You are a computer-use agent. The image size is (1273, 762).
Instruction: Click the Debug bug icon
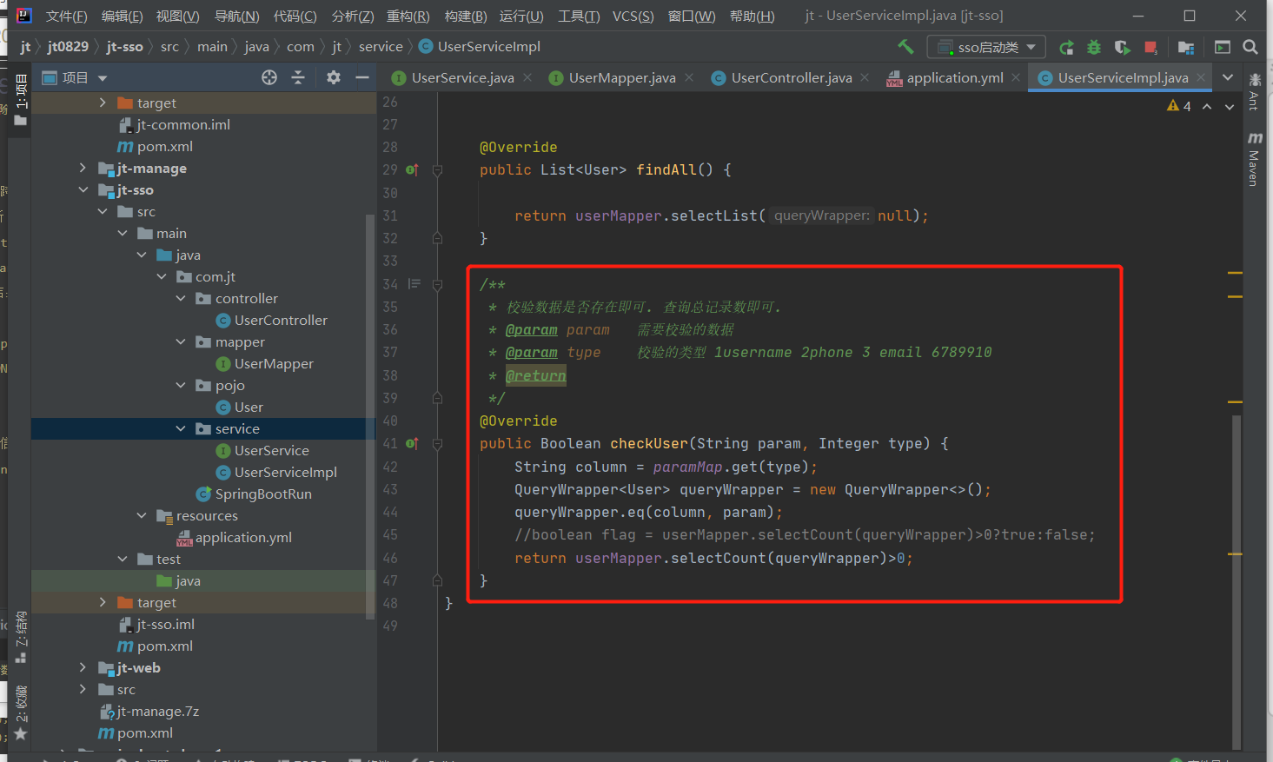point(1094,47)
